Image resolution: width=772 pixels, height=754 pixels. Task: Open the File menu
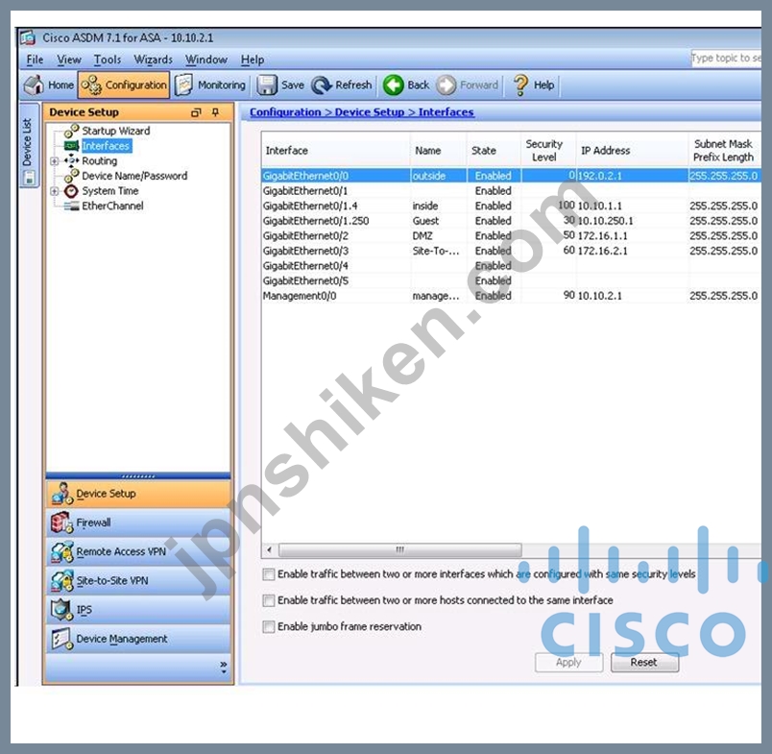point(35,60)
